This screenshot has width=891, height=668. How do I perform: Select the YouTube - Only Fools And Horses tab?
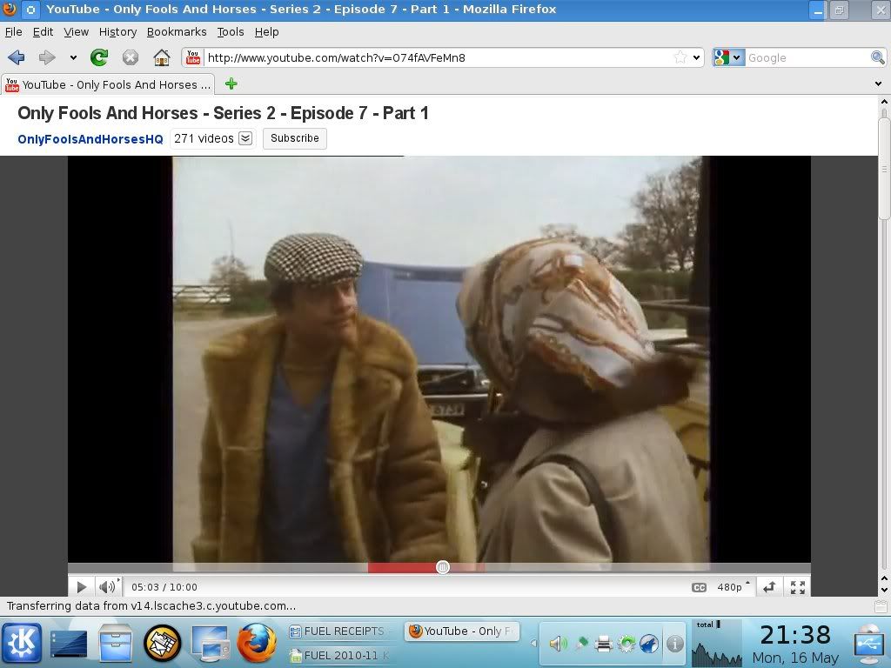click(x=108, y=84)
